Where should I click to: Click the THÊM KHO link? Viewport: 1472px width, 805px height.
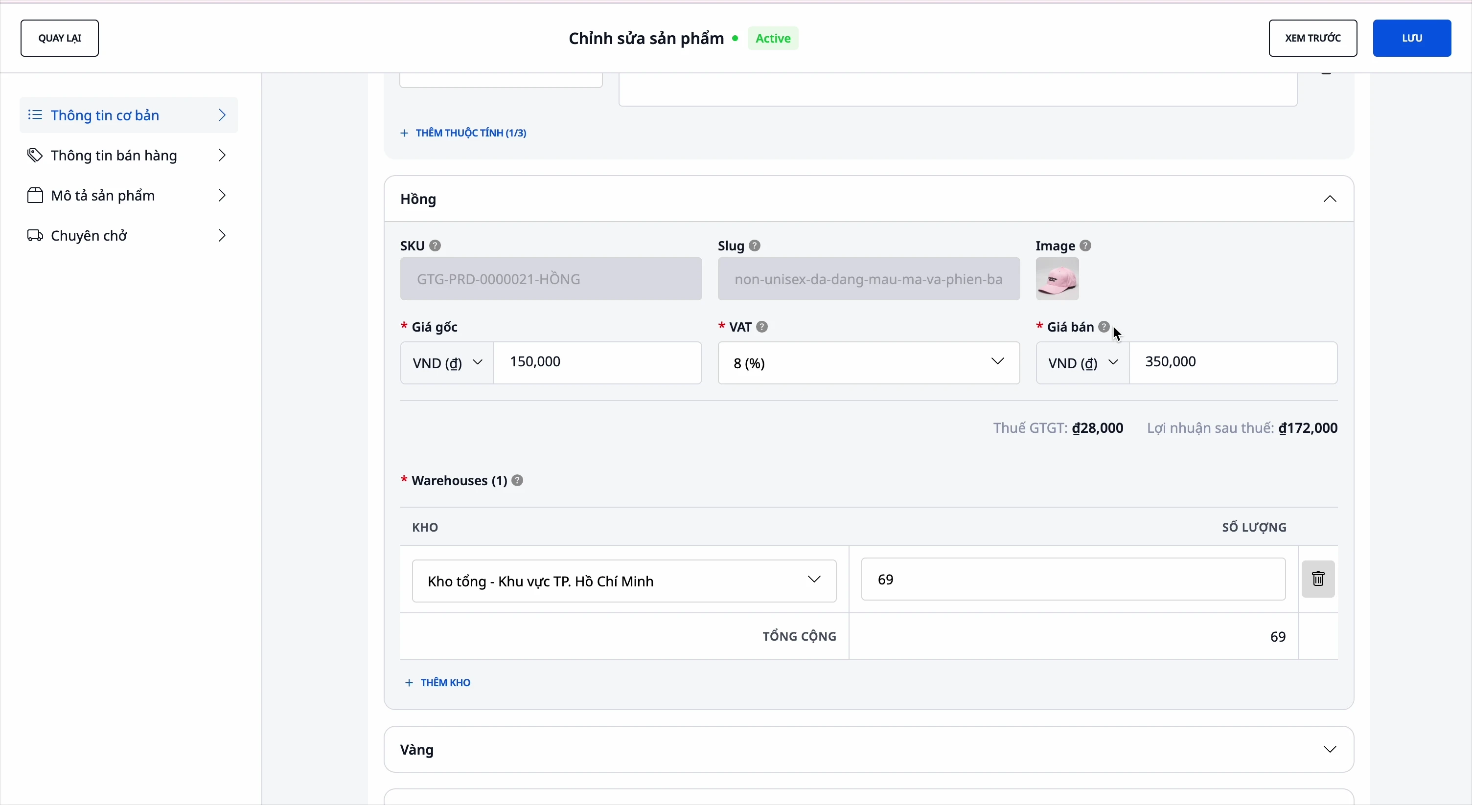438,683
